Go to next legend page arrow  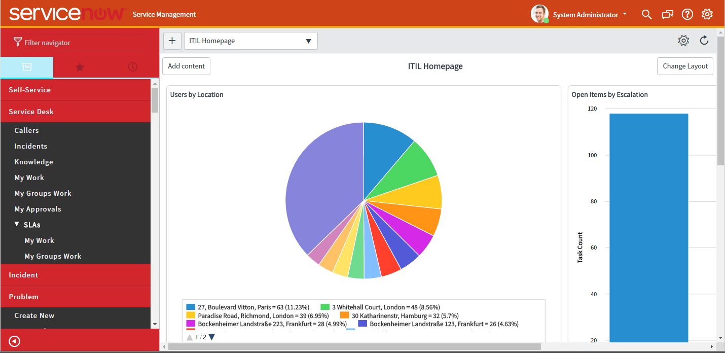pos(212,337)
